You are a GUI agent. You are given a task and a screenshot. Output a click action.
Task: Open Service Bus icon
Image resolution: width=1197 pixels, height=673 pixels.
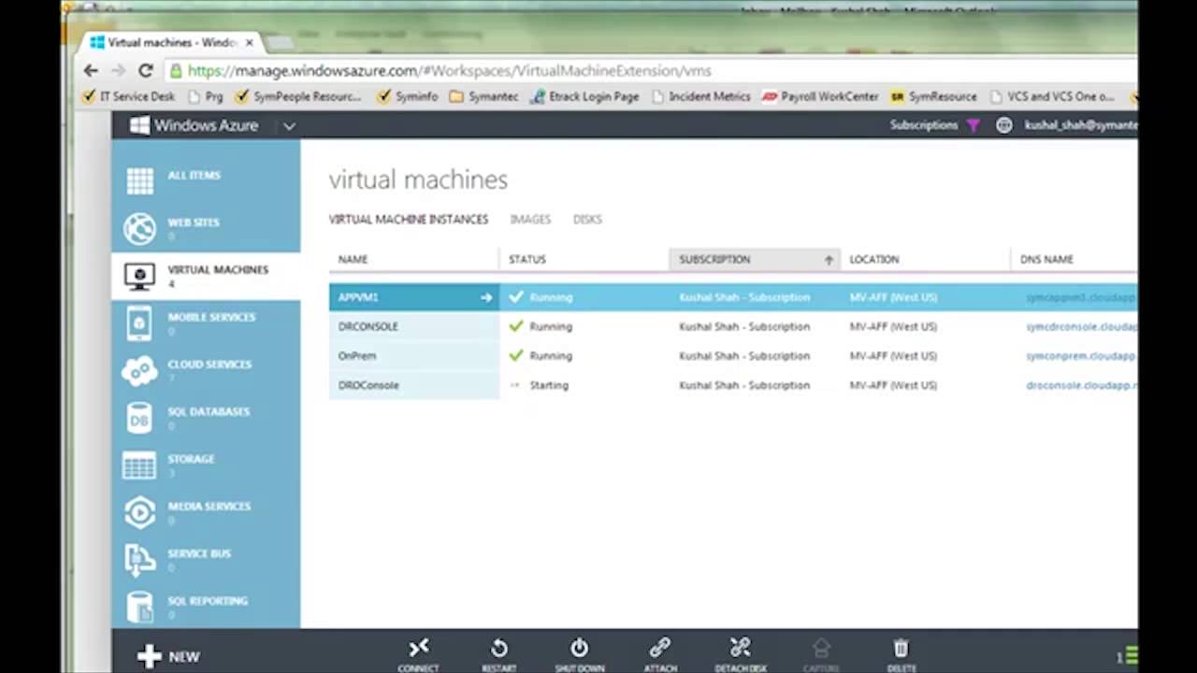(x=140, y=560)
